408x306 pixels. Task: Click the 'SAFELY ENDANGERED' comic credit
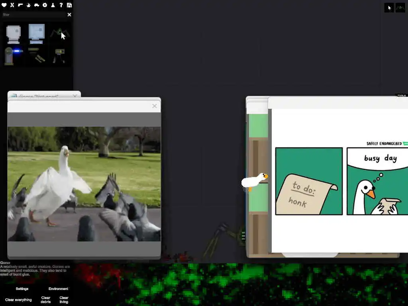384,143
